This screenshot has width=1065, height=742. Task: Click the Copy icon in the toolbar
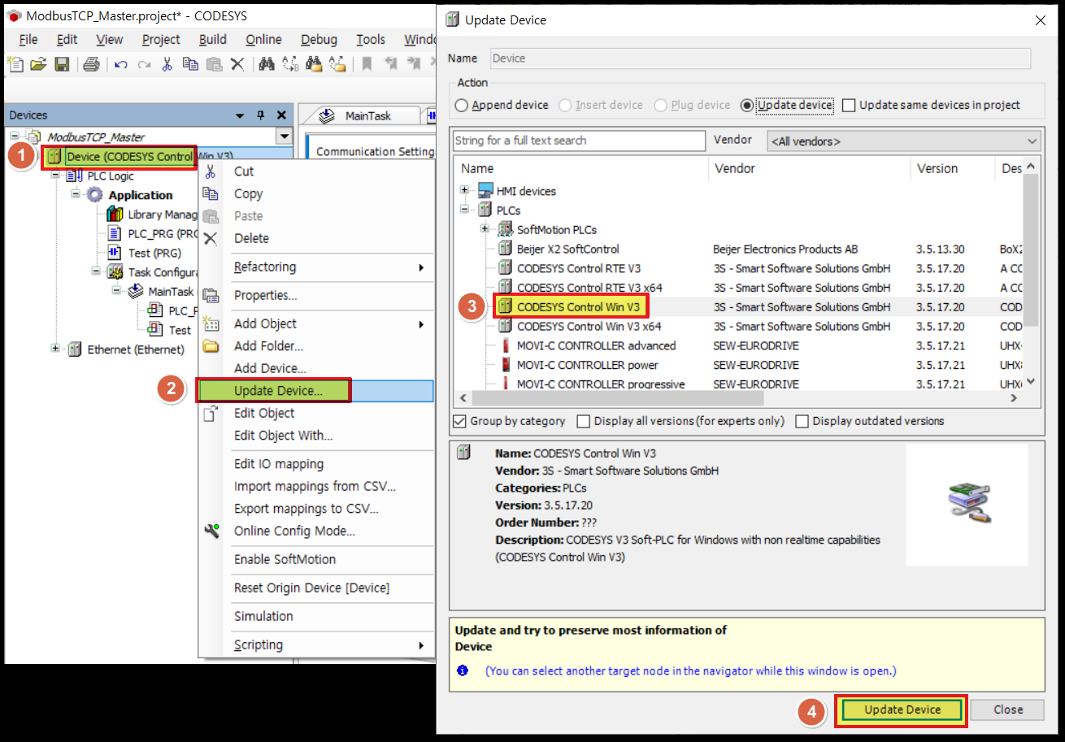pos(190,64)
